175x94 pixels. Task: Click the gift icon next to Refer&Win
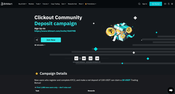pos(35,45)
